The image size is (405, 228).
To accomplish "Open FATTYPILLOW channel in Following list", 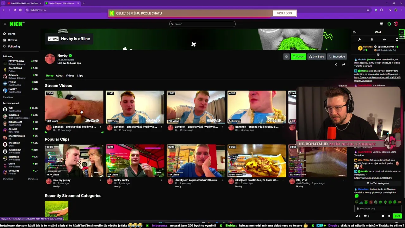I will [x=20, y=62].
